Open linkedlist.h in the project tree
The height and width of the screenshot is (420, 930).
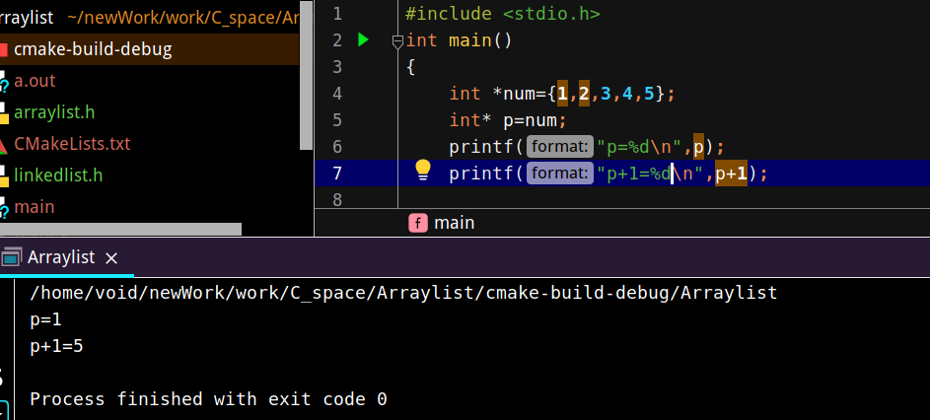(58, 175)
